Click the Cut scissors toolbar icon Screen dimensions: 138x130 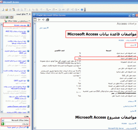pyautogui.click(x=30, y=10)
